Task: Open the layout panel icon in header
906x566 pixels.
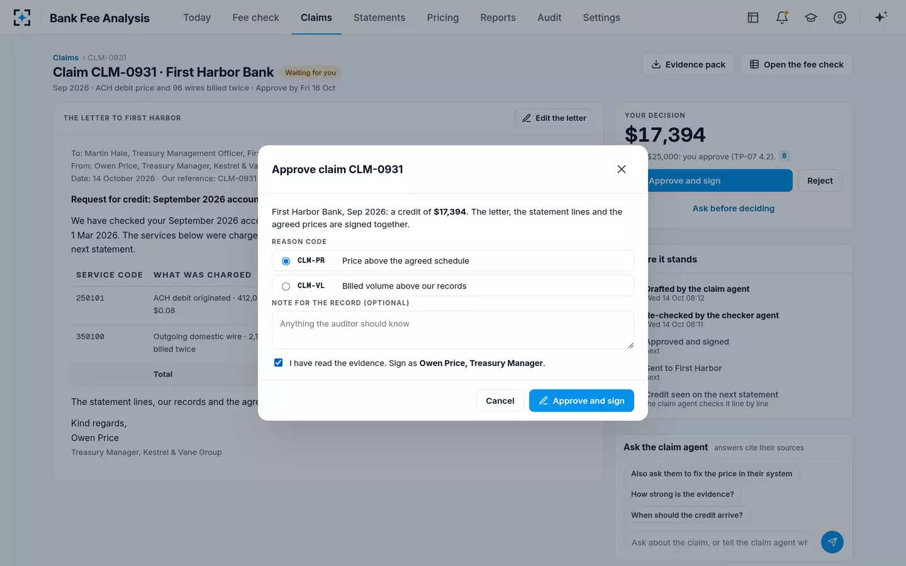Action: click(753, 18)
